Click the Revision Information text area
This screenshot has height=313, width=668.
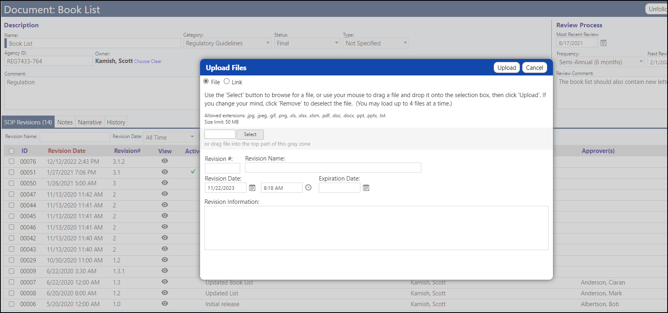click(377, 228)
